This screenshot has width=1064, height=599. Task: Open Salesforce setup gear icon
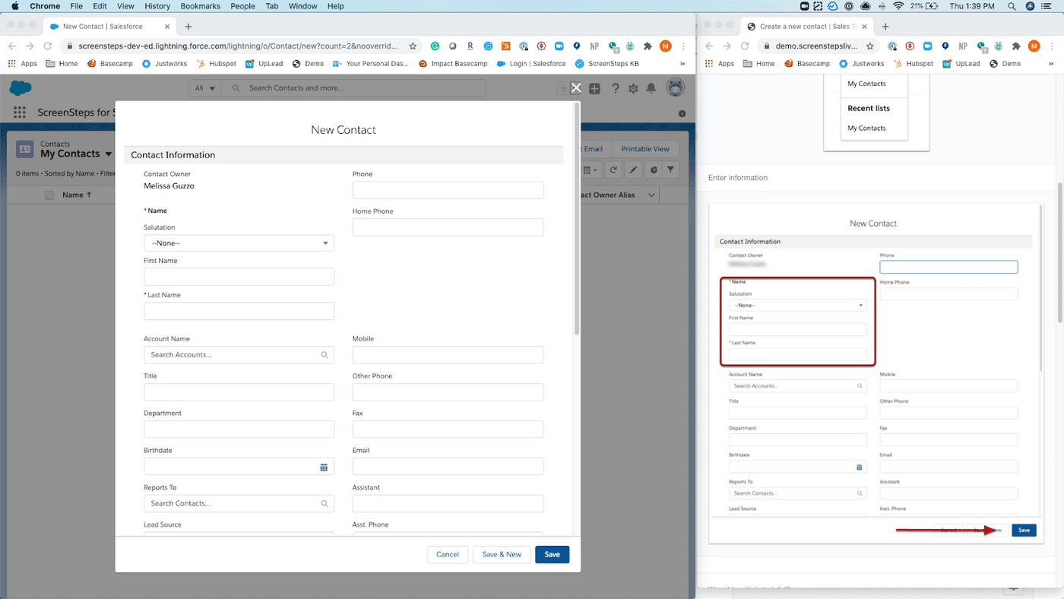(x=633, y=88)
